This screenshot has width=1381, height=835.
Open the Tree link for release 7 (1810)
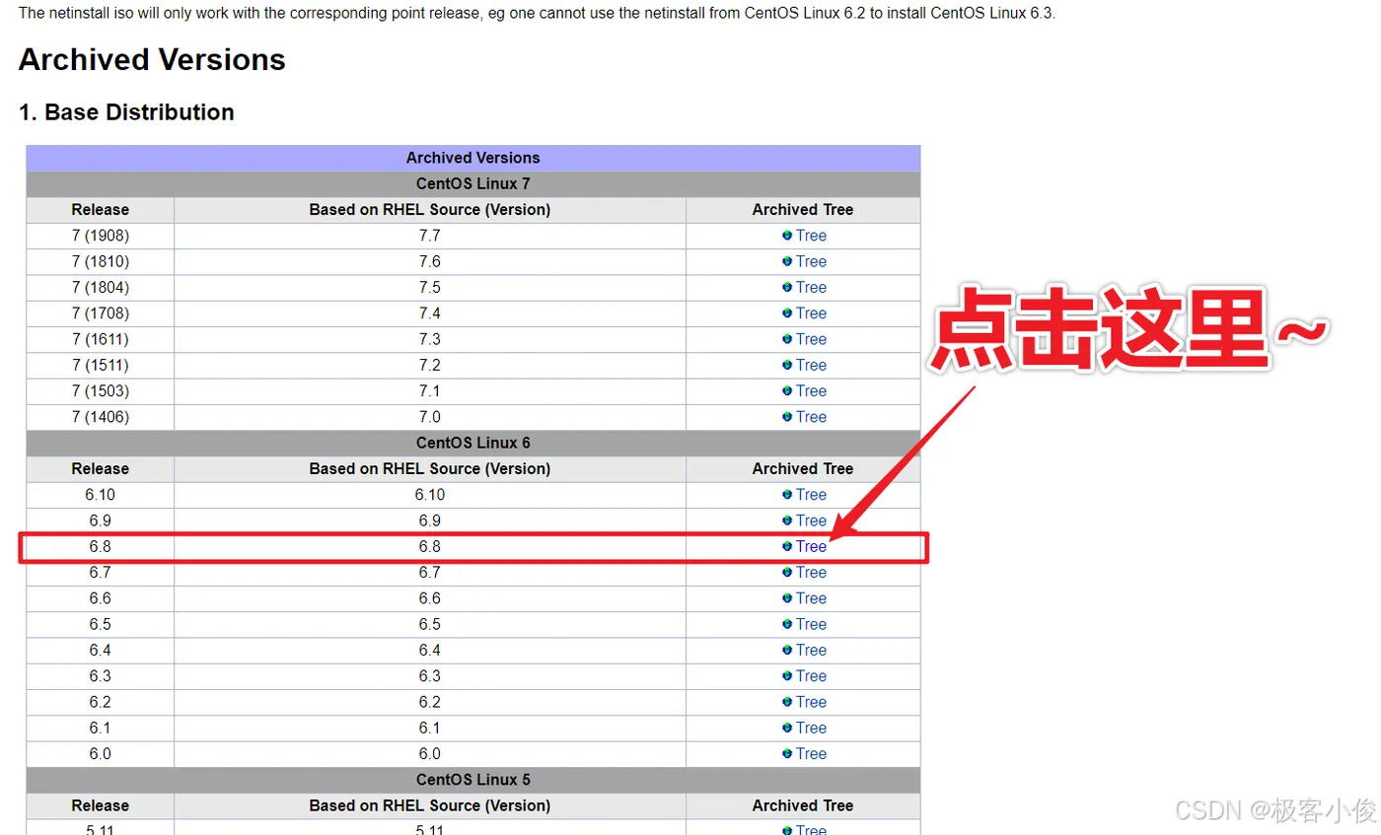coord(811,261)
